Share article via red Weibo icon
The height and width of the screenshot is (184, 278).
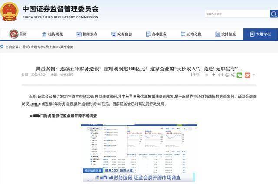[x=247, y=75]
